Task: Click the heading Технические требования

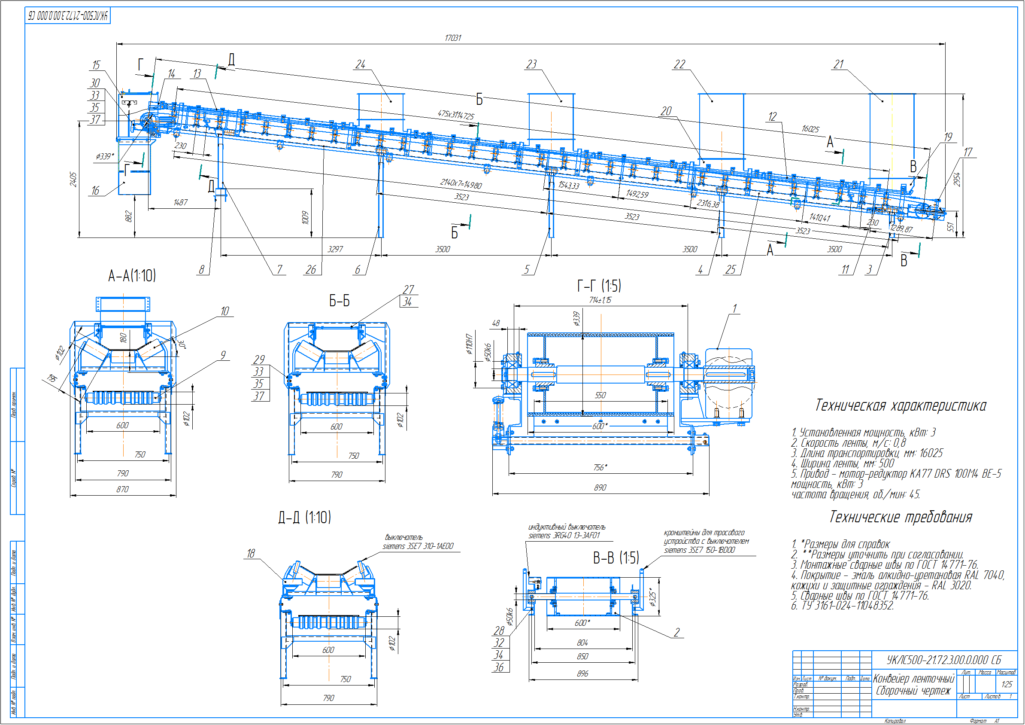Action: point(901,517)
